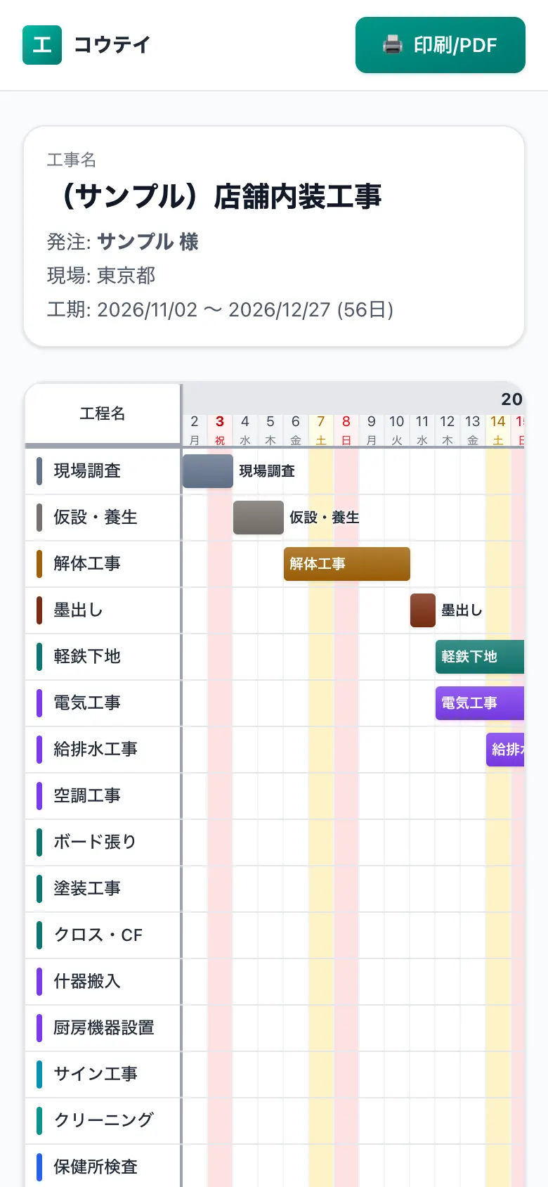
Task: Click the クリーニング row in task list
Action: [x=103, y=1121]
